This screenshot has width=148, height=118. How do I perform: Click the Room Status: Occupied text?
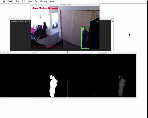45,8
